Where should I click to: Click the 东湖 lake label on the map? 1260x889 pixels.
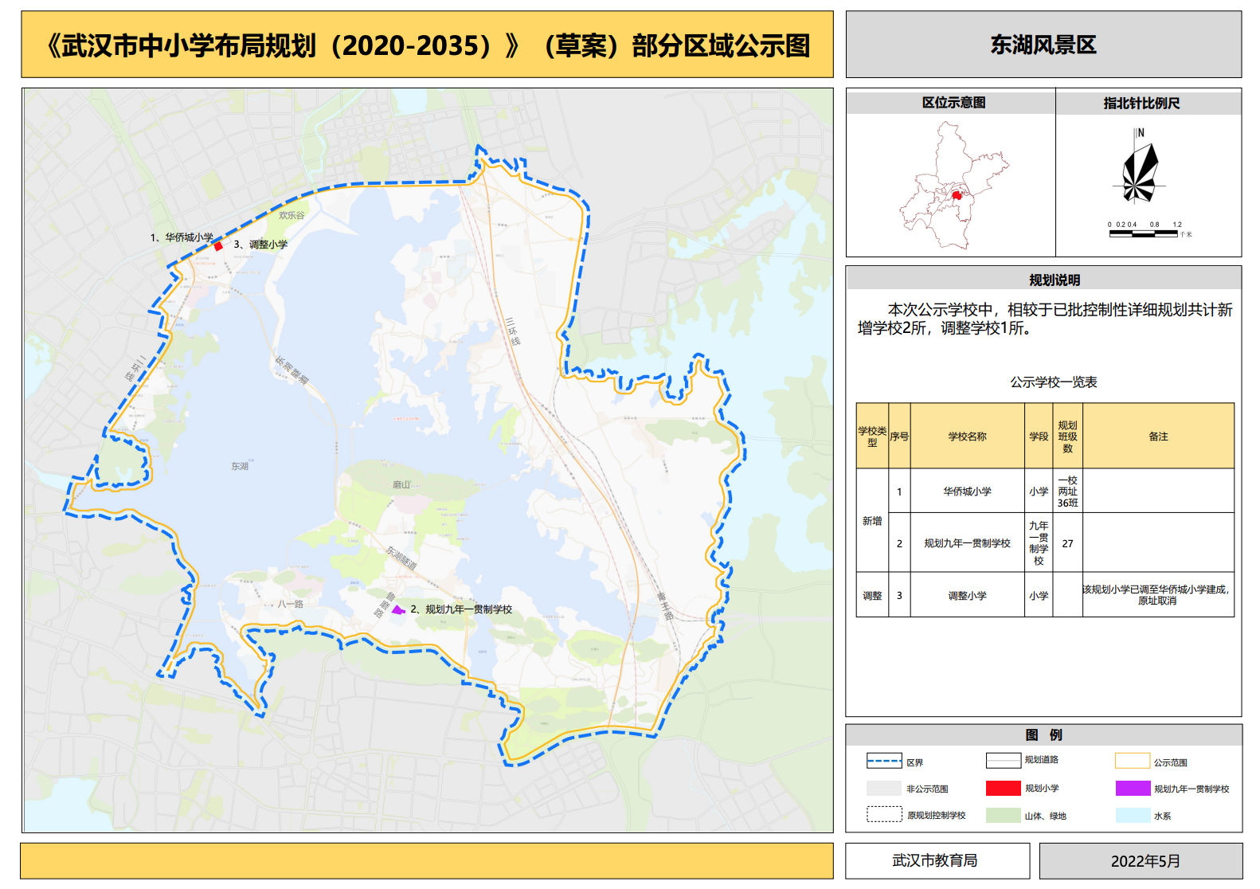[240, 466]
